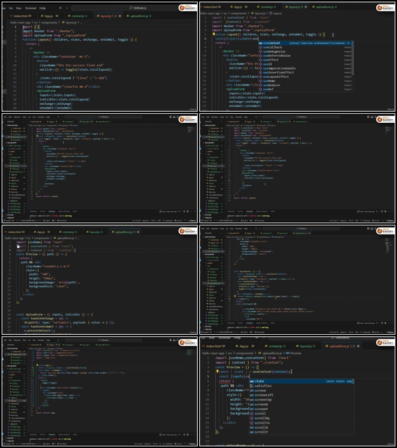397x448 pixels.
Task: Select the useMemo suggestion entry
Action: (x=305, y=81)
